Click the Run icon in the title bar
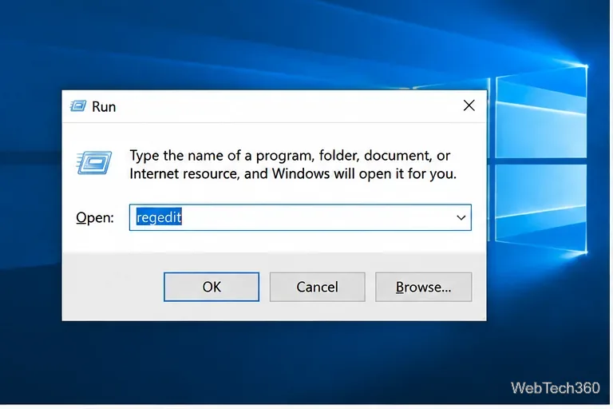Viewport: 613px width, 409px height. pos(78,105)
